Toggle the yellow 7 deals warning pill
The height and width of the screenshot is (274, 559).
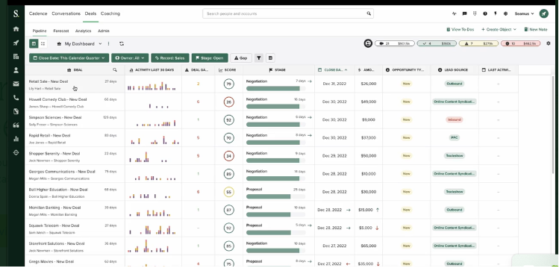(x=478, y=43)
